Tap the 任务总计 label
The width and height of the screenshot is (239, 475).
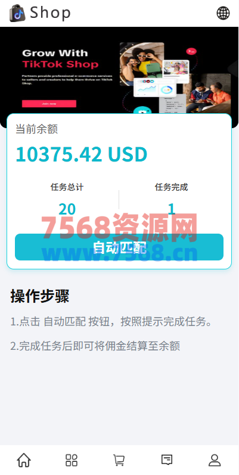[67, 187]
